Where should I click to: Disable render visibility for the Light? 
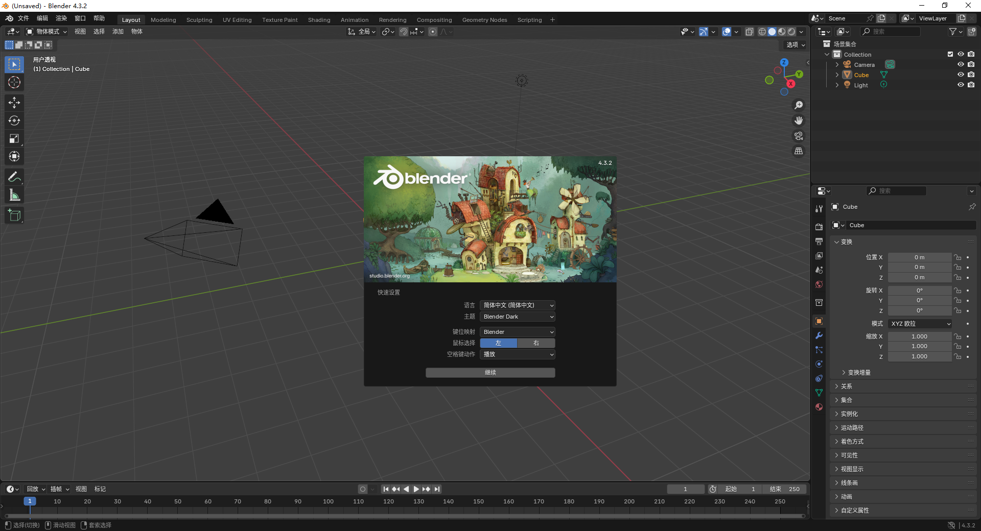(972, 85)
